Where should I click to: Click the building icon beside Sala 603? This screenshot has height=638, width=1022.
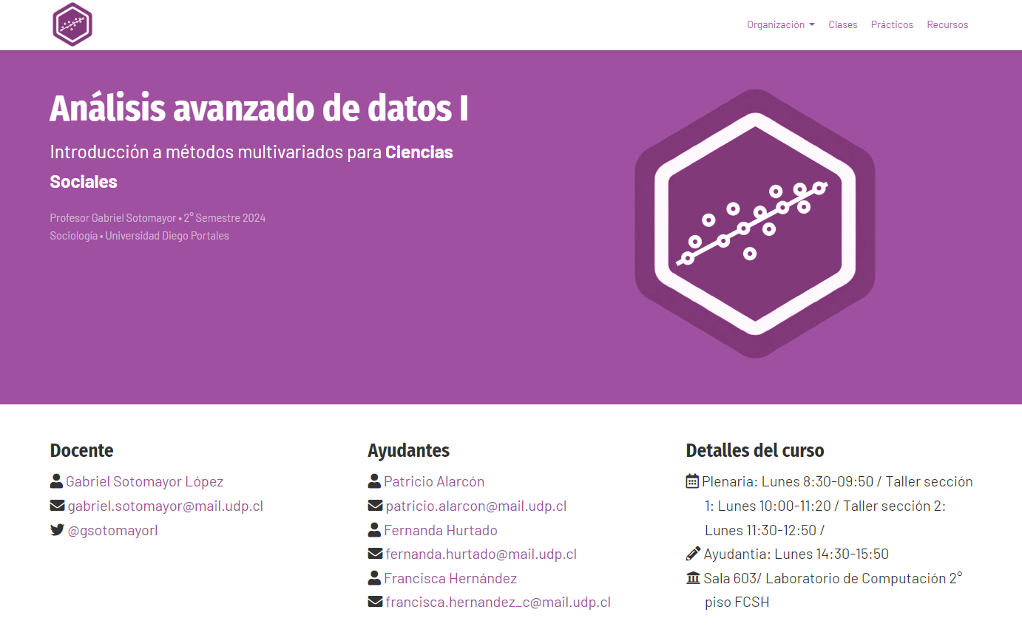pyautogui.click(x=693, y=578)
